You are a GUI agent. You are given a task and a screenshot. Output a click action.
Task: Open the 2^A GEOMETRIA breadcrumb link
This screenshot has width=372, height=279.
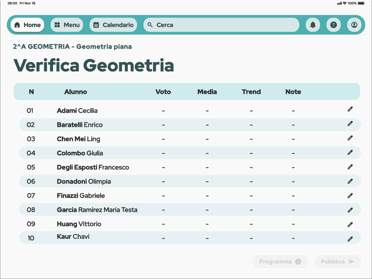coord(41,46)
